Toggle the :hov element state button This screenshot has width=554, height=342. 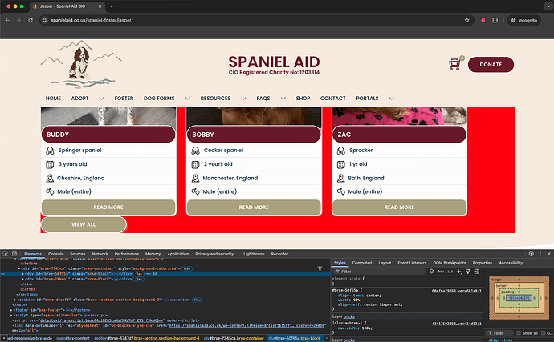441,272
